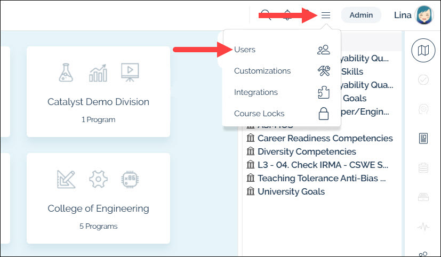441x257 pixels.
Task: Open Career Readiness Competencies link
Action: click(x=325, y=138)
